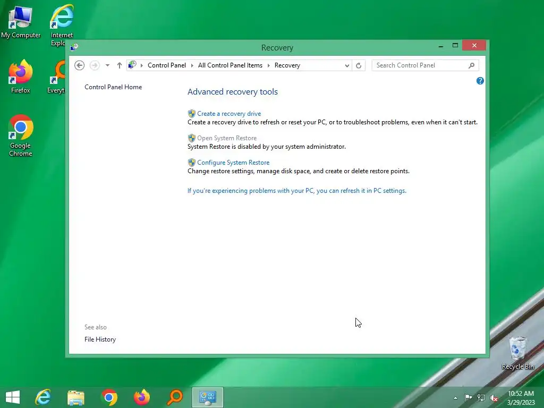Click the refresh it in PC settings link
Image resolution: width=544 pixels, height=408 pixels.
pyautogui.click(x=296, y=191)
